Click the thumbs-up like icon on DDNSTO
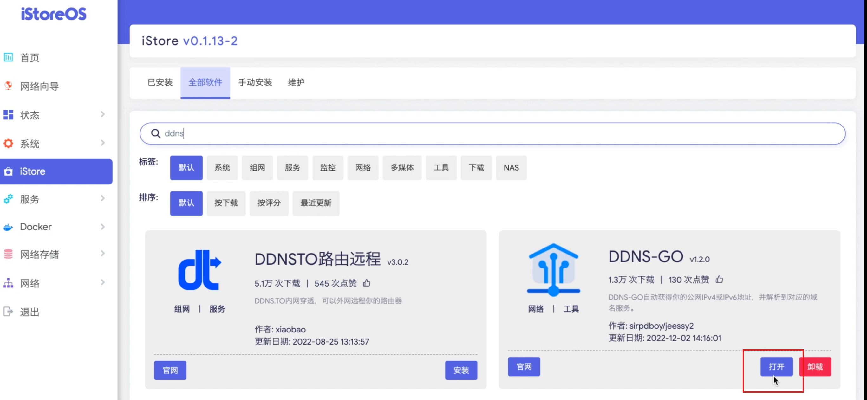The width and height of the screenshot is (867, 400). (366, 283)
